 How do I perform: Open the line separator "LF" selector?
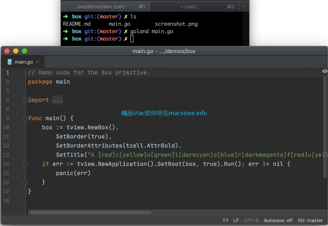tap(236, 220)
